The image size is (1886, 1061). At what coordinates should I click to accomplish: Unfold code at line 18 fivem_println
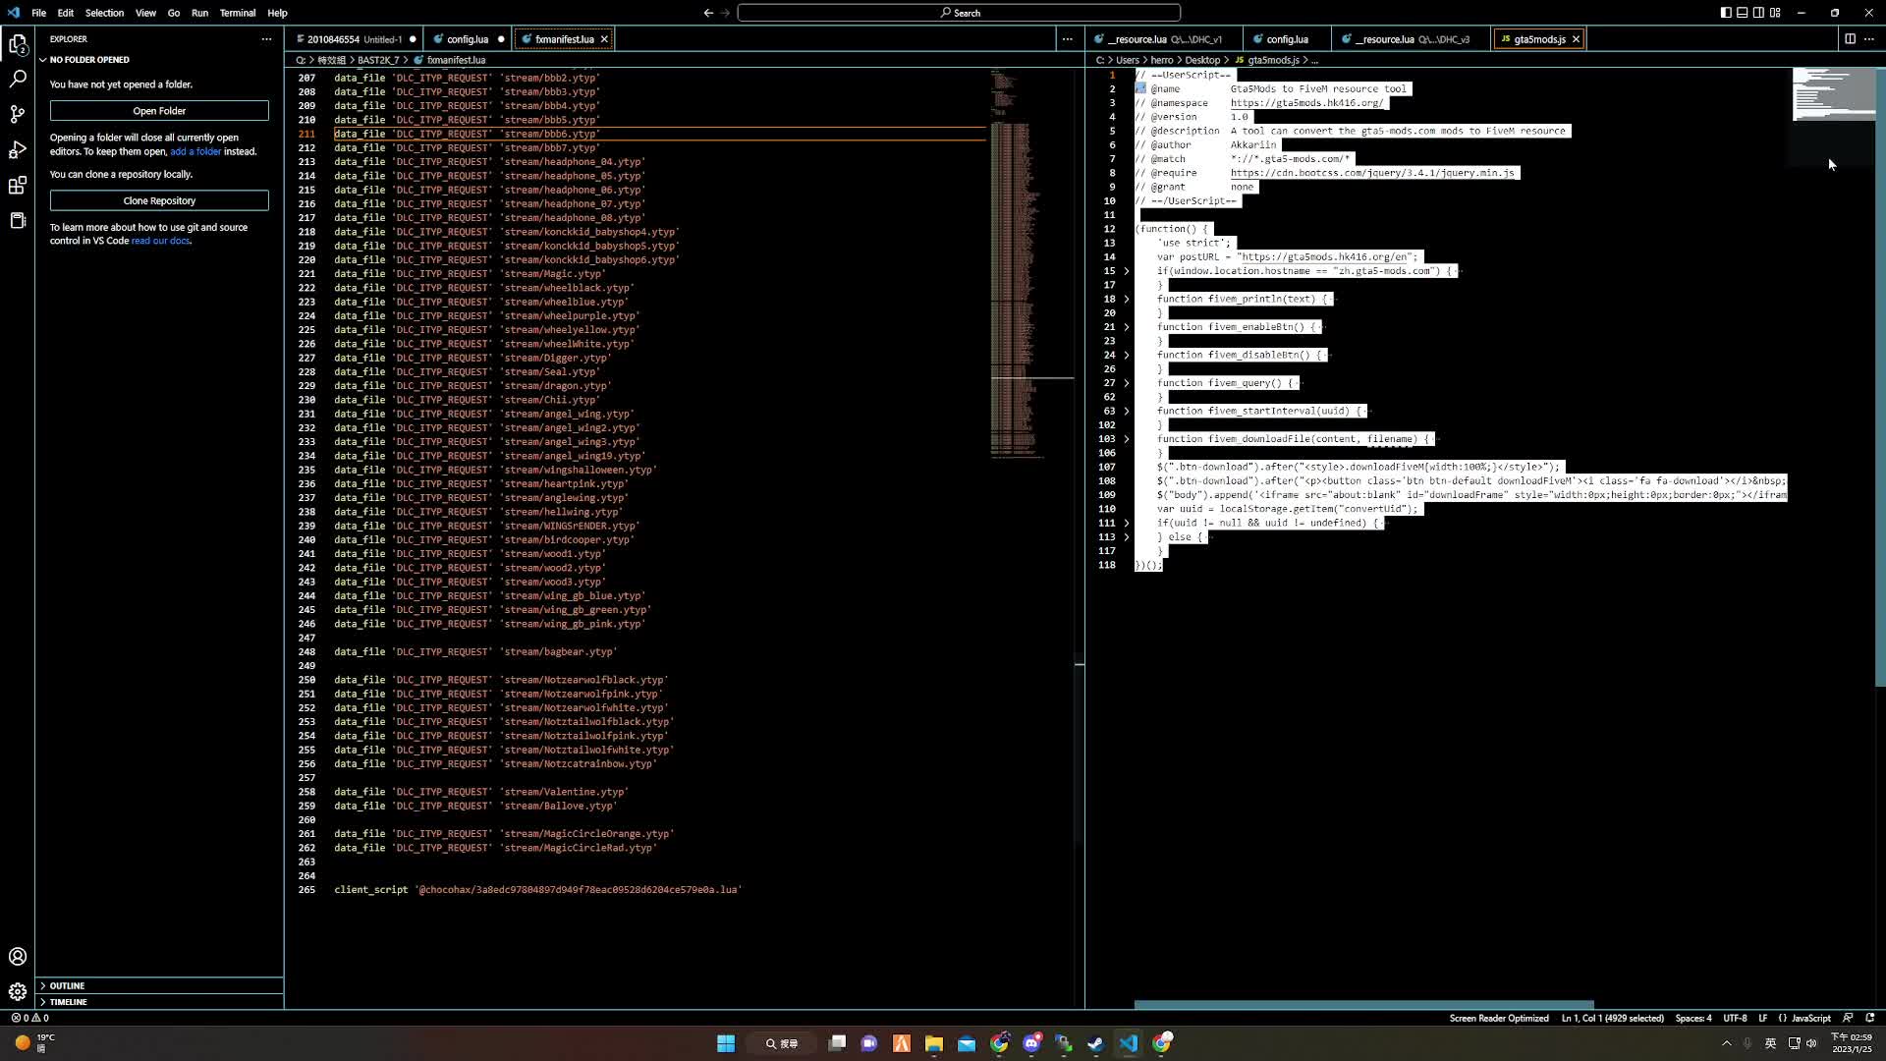click(x=1127, y=299)
